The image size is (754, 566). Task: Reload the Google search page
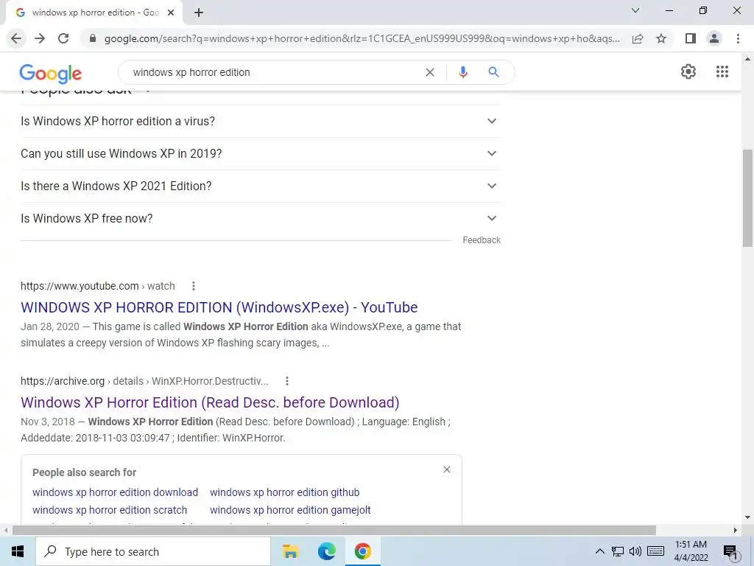pos(63,38)
